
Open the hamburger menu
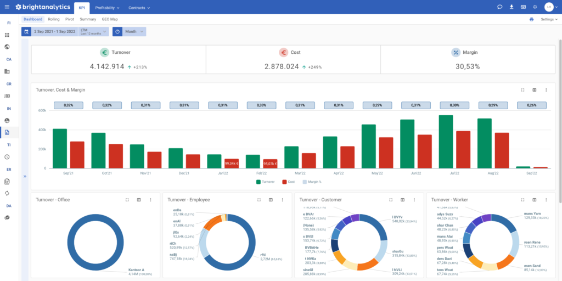click(x=7, y=7)
